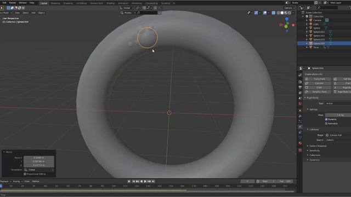351x197 pixels.
Task: Open the View Layer properties tab
Action: (x=300, y=92)
